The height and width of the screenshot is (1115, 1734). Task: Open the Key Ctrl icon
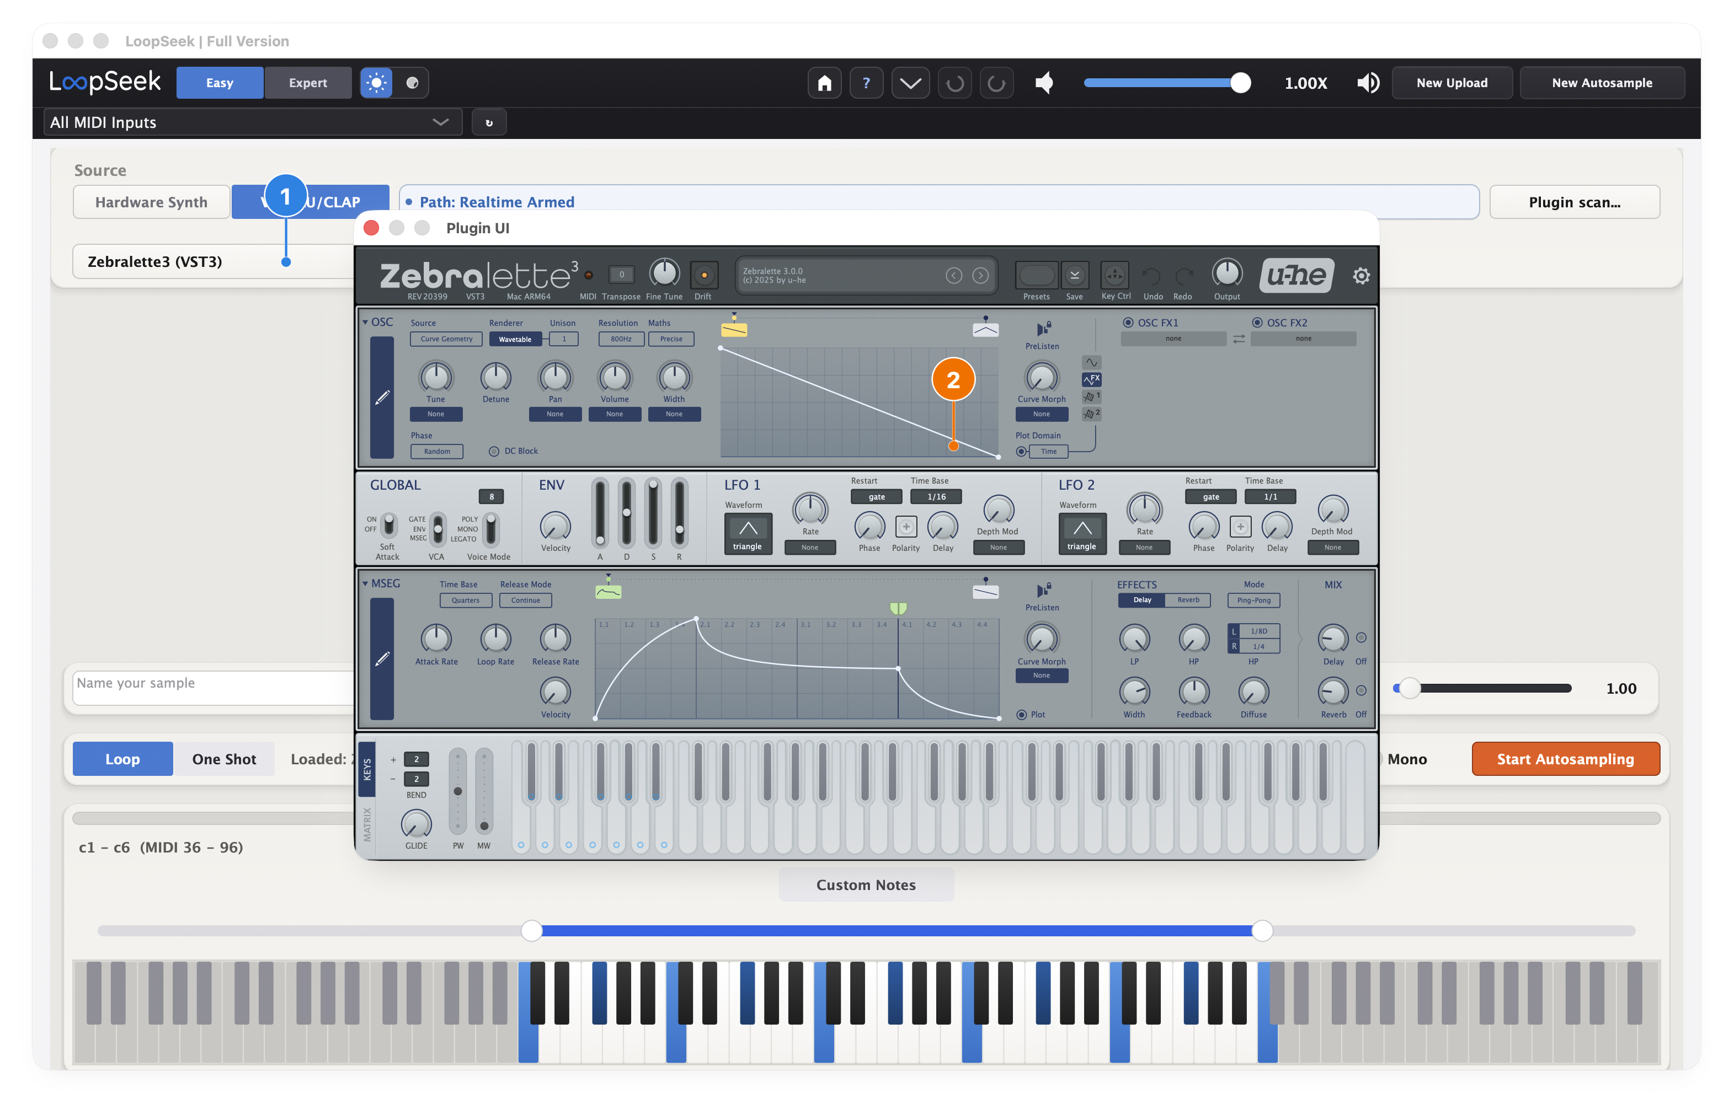pos(1114,276)
